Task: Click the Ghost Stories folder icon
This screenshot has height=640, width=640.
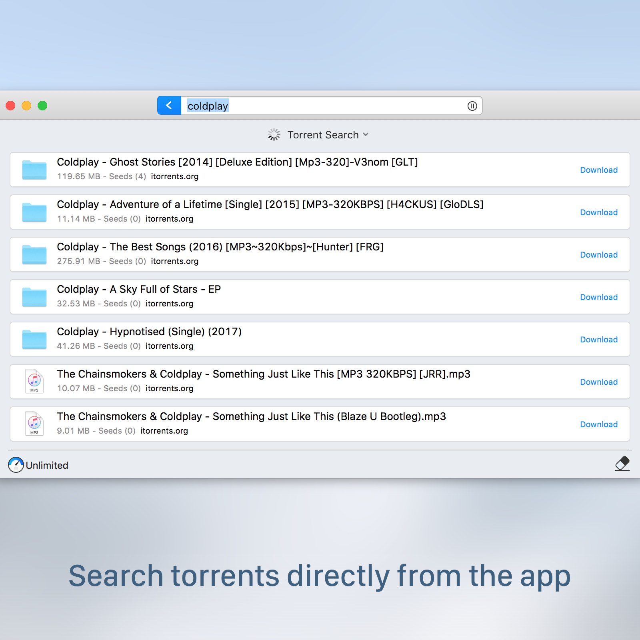Action: tap(34, 170)
